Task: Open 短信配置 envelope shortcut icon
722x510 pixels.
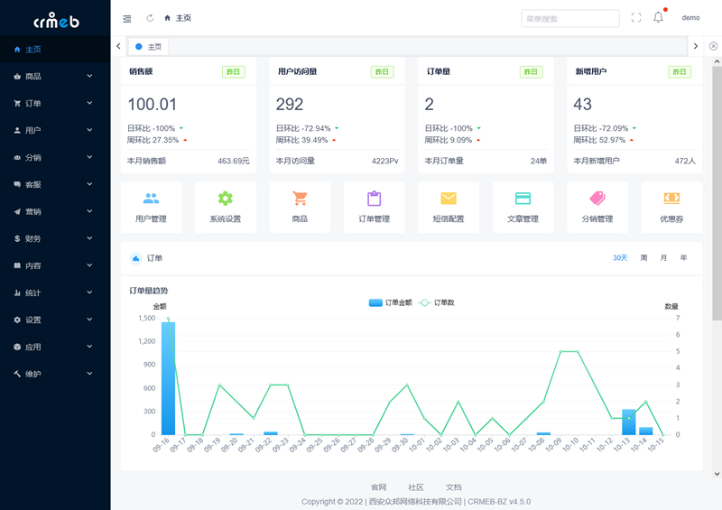Action: pos(449,199)
